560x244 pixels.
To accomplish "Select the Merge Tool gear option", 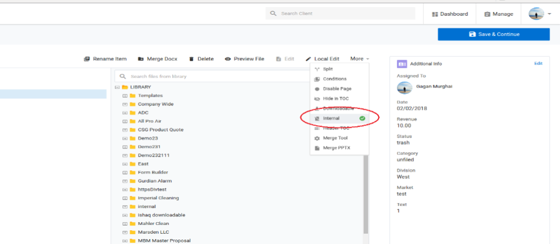I will [318, 138].
